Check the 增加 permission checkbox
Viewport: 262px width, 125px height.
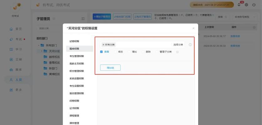tap(129, 52)
